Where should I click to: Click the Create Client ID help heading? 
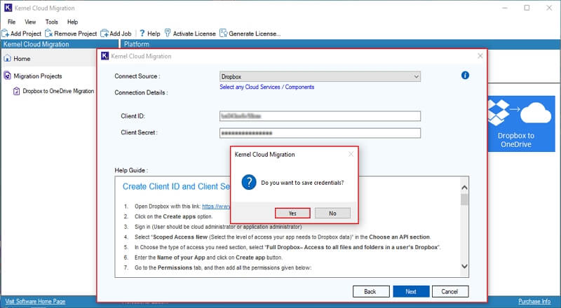[176, 186]
